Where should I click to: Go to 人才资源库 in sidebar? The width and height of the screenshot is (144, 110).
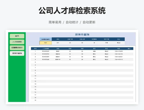[x=17, y=42]
